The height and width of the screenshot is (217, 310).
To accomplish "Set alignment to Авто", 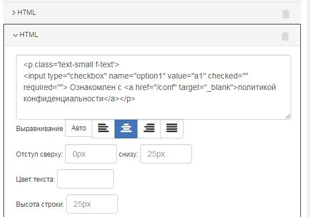I will [x=79, y=128].
